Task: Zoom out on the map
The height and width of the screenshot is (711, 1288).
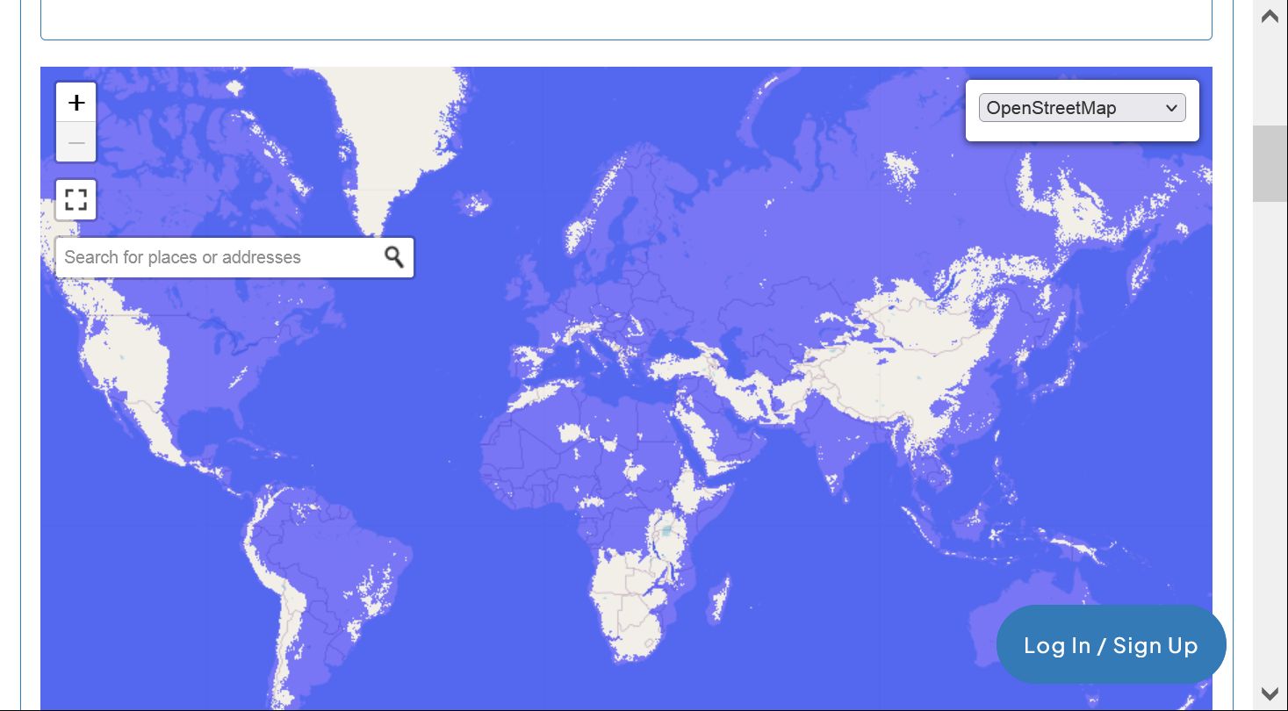Action: pyautogui.click(x=76, y=142)
